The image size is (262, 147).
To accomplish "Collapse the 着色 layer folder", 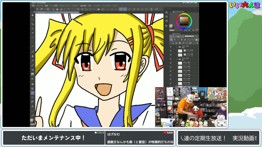I will point(176,59).
